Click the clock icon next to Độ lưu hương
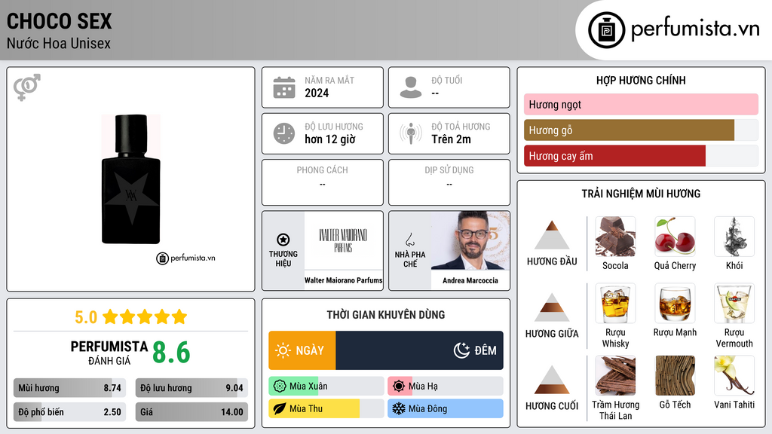This screenshot has width=772, height=434. coord(284,133)
